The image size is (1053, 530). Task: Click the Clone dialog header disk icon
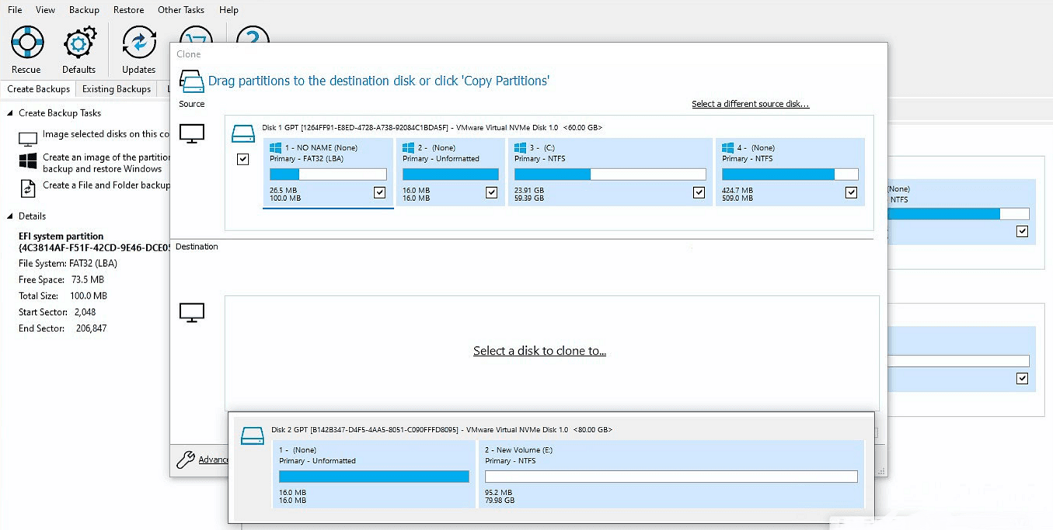pyautogui.click(x=191, y=81)
